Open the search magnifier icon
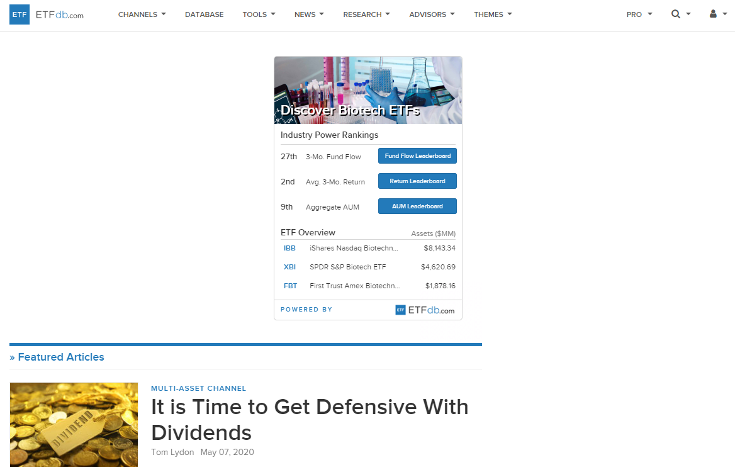Screen dimensions: 735x467 pos(675,14)
